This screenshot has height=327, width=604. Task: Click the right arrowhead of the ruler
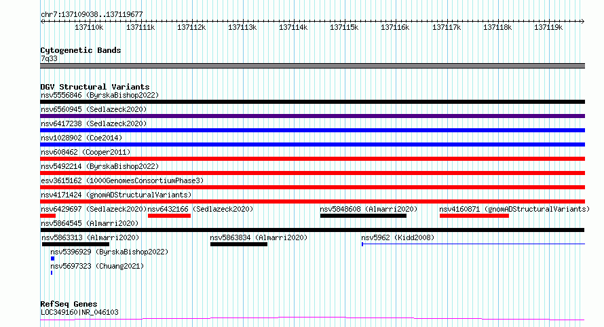click(583, 22)
